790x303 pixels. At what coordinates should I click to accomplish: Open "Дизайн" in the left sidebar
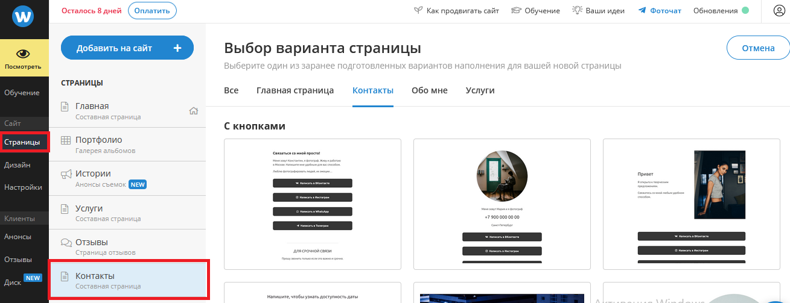pyautogui.click(x=18, y=165)
